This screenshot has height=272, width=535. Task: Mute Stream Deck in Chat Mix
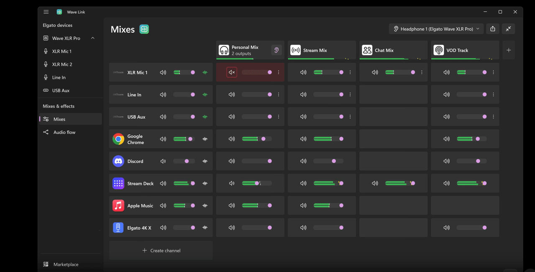click(375, 183)
